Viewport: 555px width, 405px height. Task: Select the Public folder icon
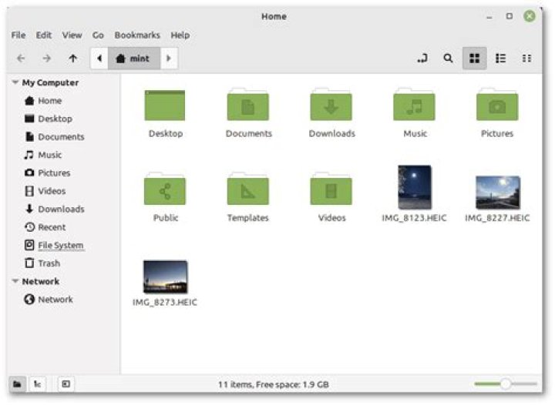(165, 189)
